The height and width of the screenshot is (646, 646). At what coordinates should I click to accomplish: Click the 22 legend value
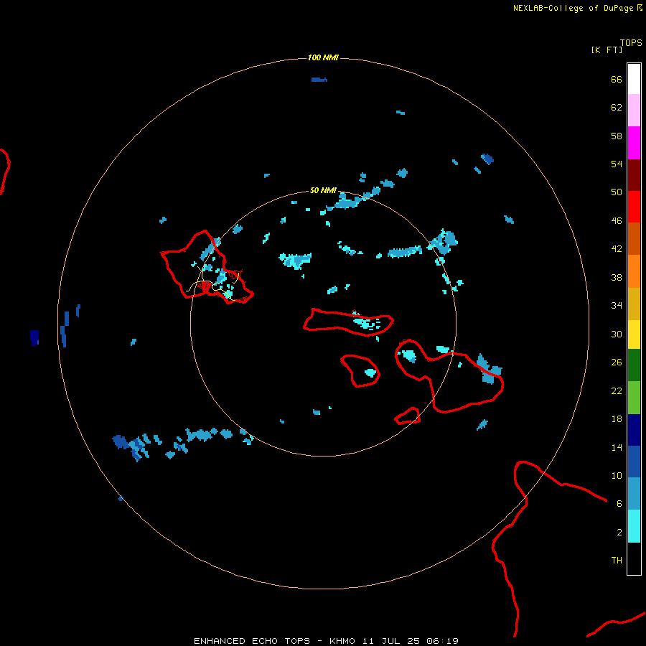tap(617, 390)
